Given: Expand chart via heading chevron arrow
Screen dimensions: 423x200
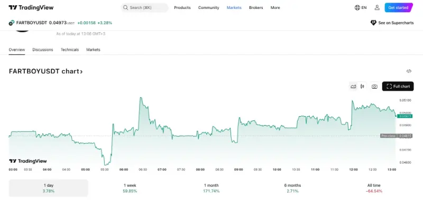Looking at the screenshot, I should pos(81,72).
